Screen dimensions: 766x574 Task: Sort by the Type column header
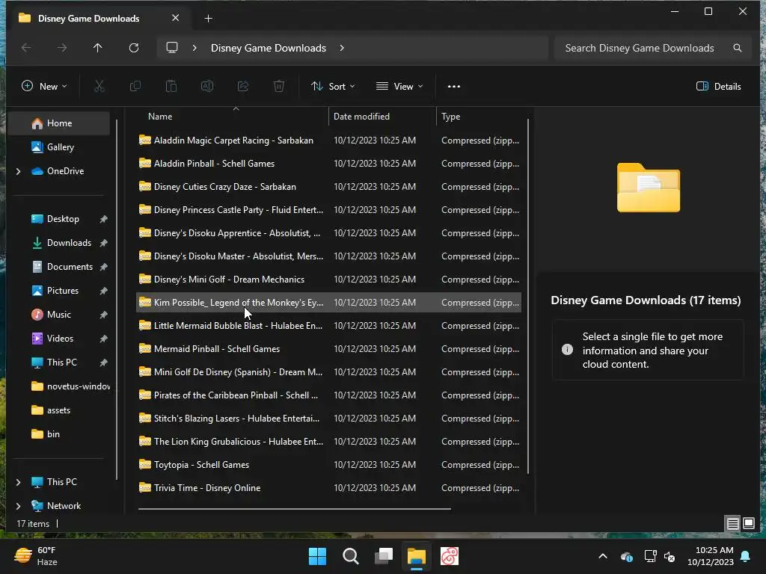pyautogui.click(x=481, y=117)
